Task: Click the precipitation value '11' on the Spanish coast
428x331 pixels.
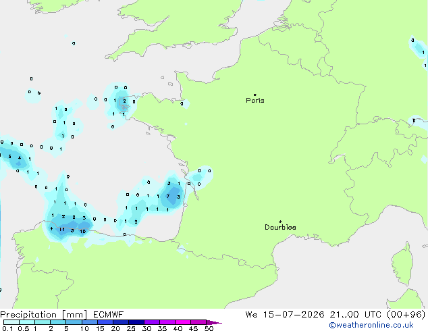Action: coord(62,230)
